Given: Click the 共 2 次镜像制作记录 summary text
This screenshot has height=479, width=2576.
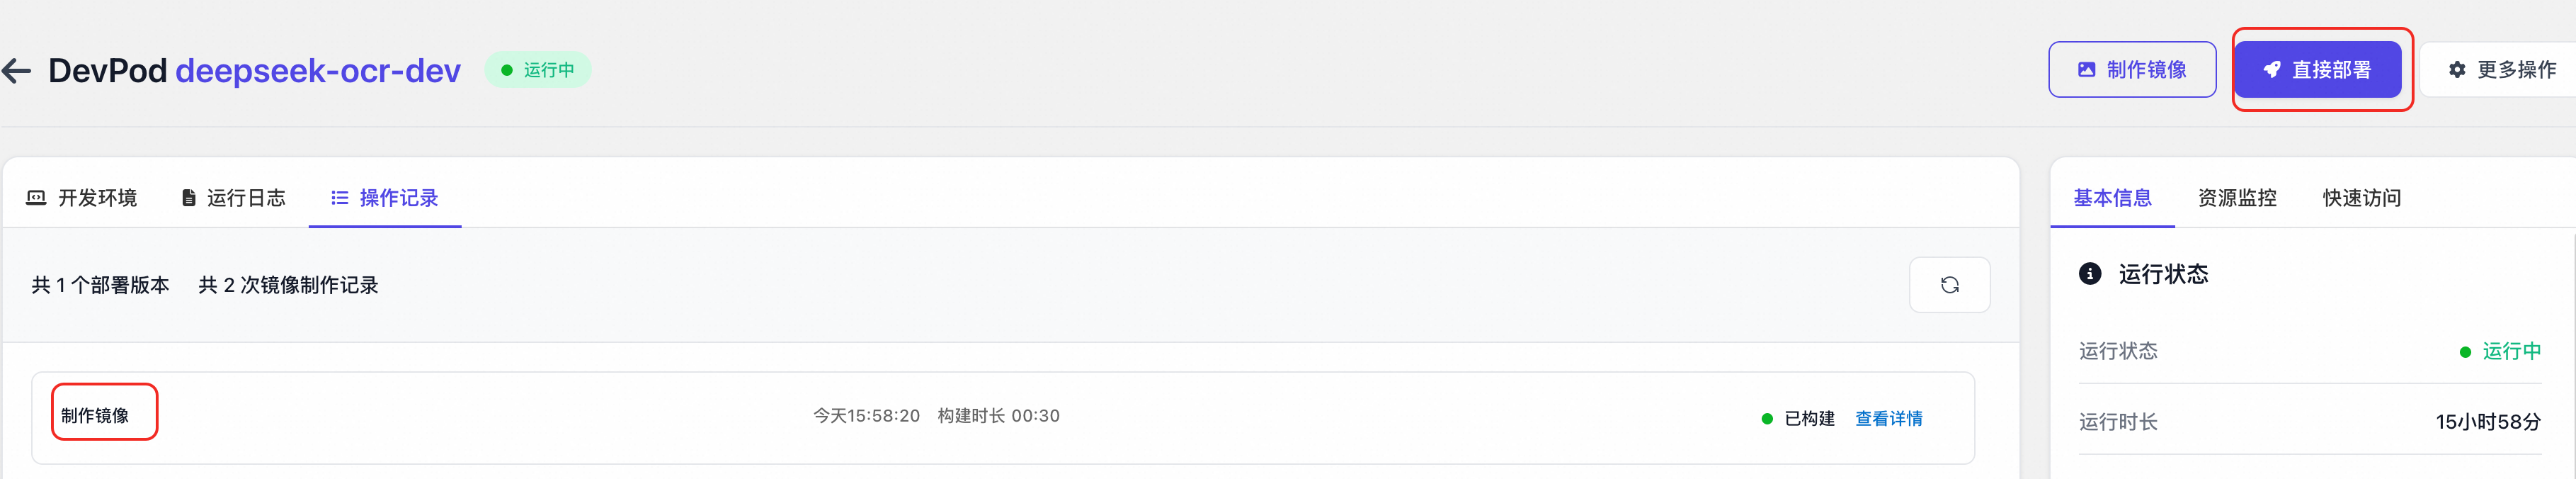Looking at the screenshot, I should pos(288,285).
